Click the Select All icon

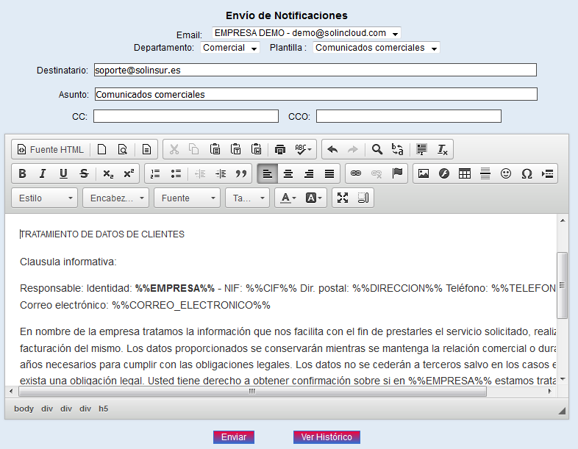click(x=421, y=149)
